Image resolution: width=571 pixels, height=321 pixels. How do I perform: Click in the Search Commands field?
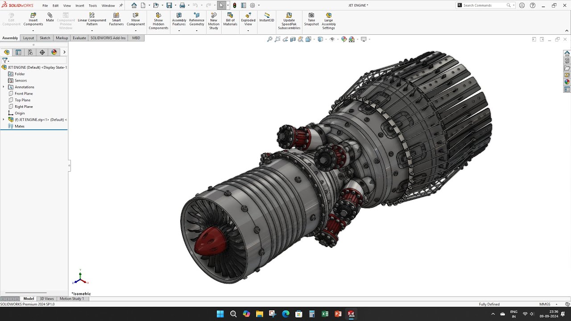click(x=484, y=5)
